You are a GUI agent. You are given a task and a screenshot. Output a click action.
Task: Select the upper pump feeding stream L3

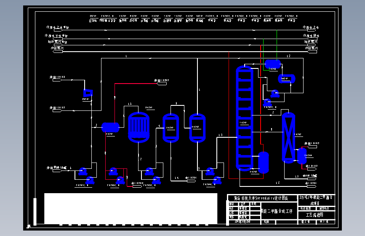[210, 172]
